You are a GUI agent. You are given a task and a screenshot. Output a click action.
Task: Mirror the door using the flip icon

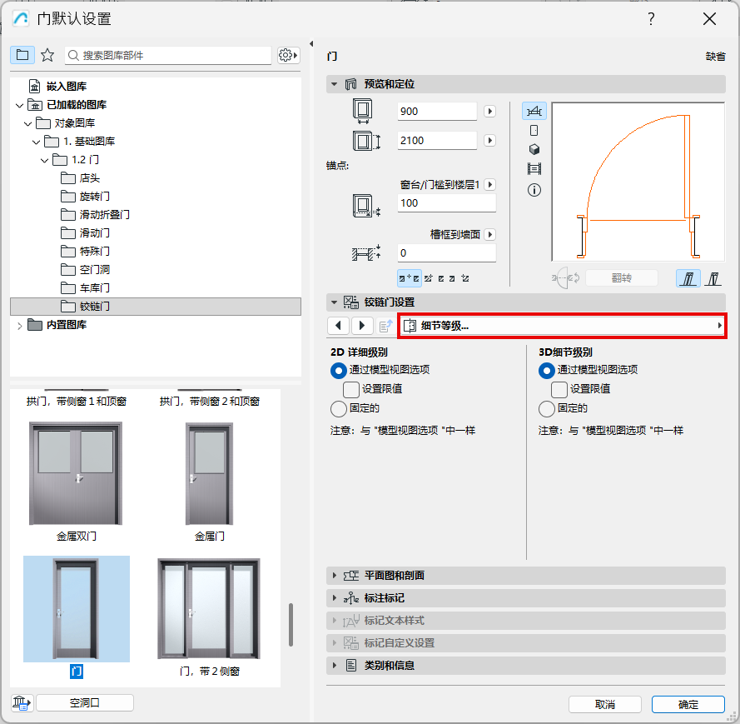coord(621,278)
